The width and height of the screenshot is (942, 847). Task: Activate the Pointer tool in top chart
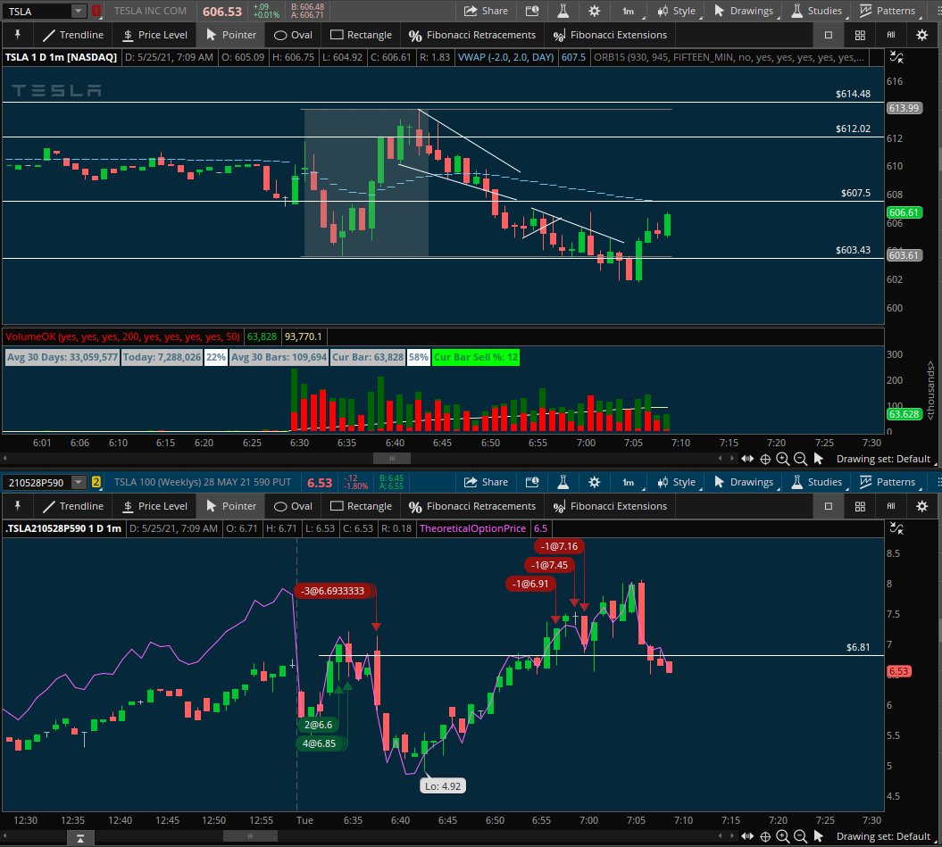tap(231, 35)
